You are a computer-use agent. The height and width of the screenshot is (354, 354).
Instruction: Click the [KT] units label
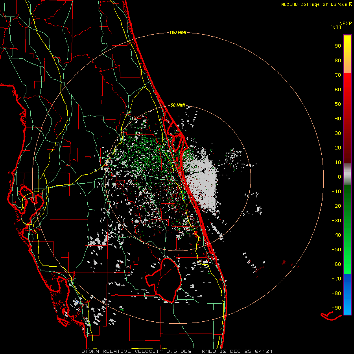point(336,27)
